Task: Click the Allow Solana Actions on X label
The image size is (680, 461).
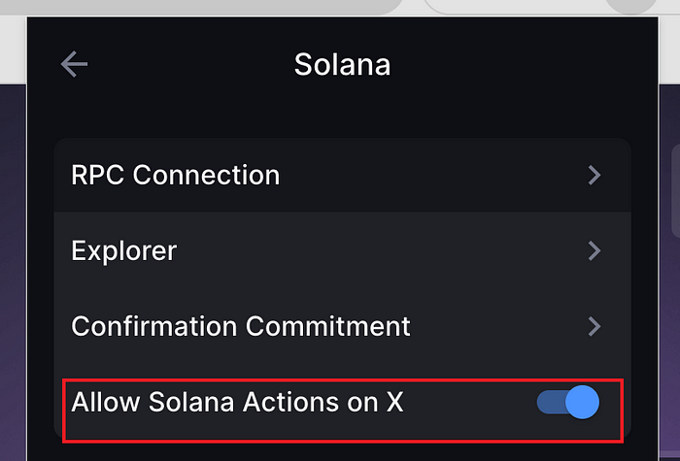Action: (237, 402)
